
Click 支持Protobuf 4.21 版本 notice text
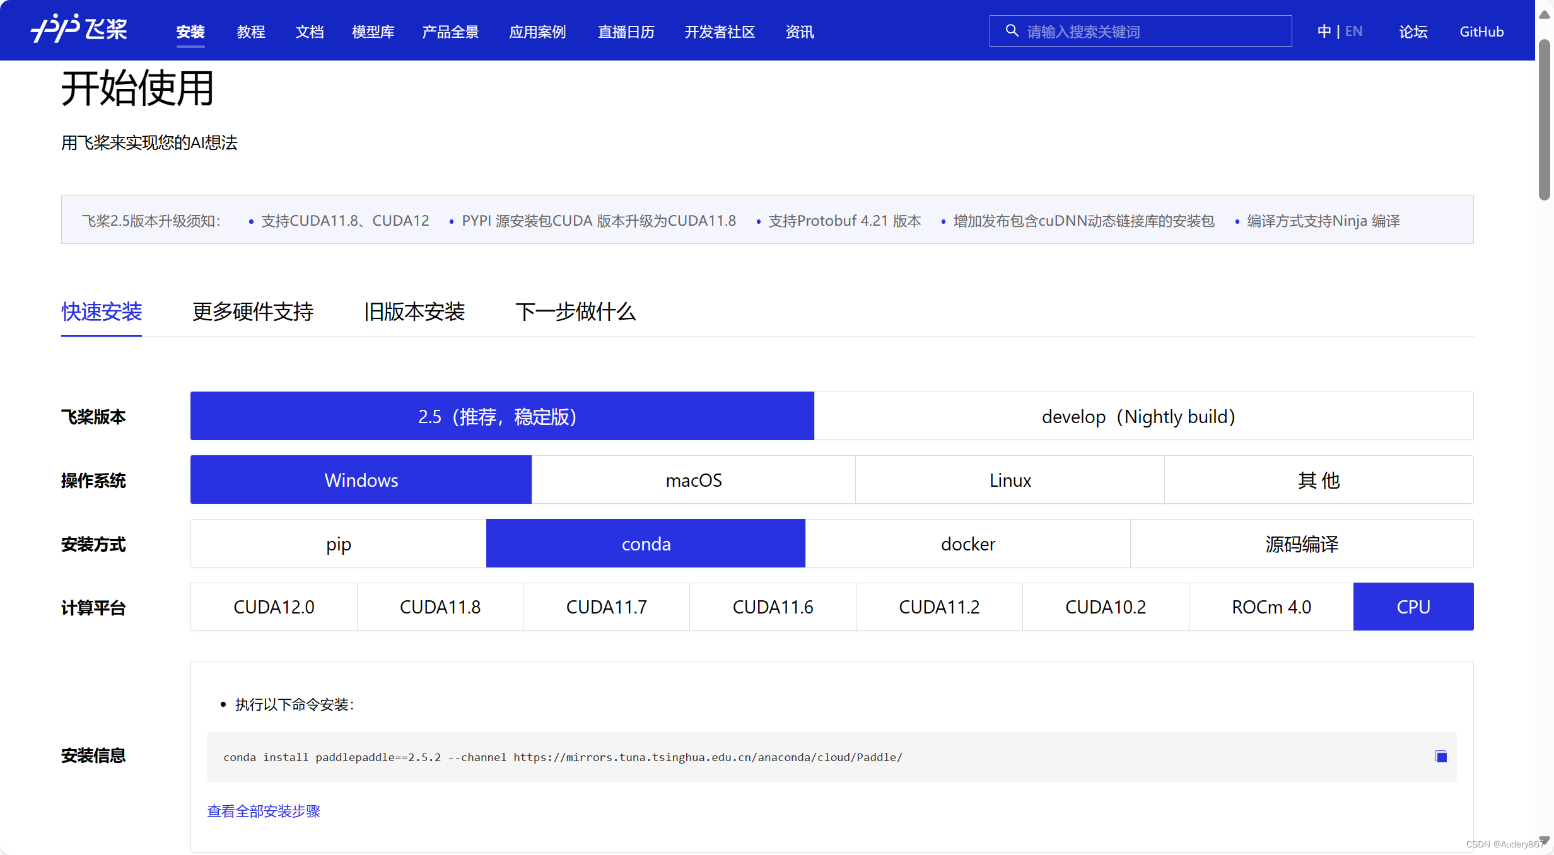[x=844, y=221]
